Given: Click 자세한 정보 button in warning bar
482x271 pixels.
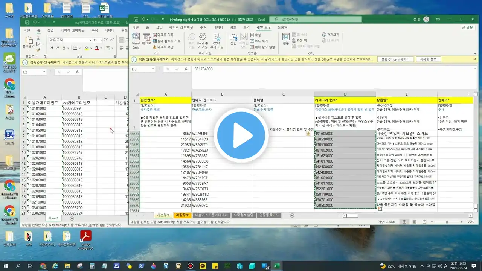Looking at the screenshot, I should [x=428, y=59].
